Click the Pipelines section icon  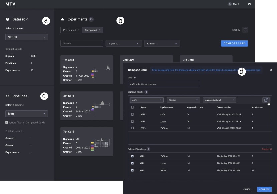(7, 96)
